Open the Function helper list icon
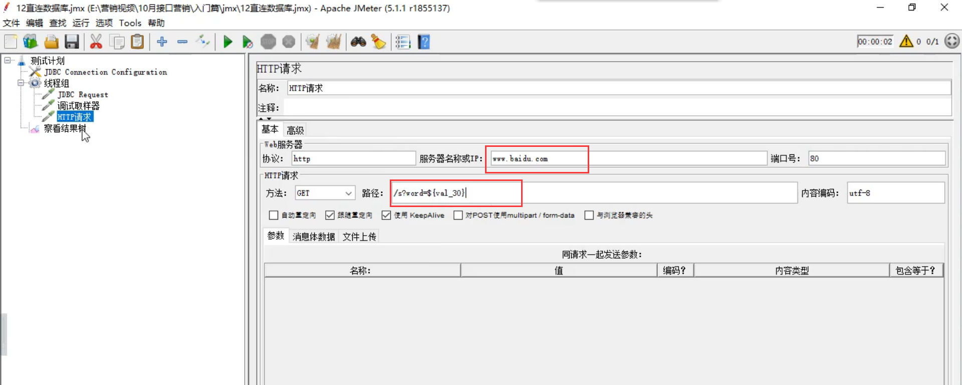The width and height of the screenshot is (962, 385). [x=403, y=42]
